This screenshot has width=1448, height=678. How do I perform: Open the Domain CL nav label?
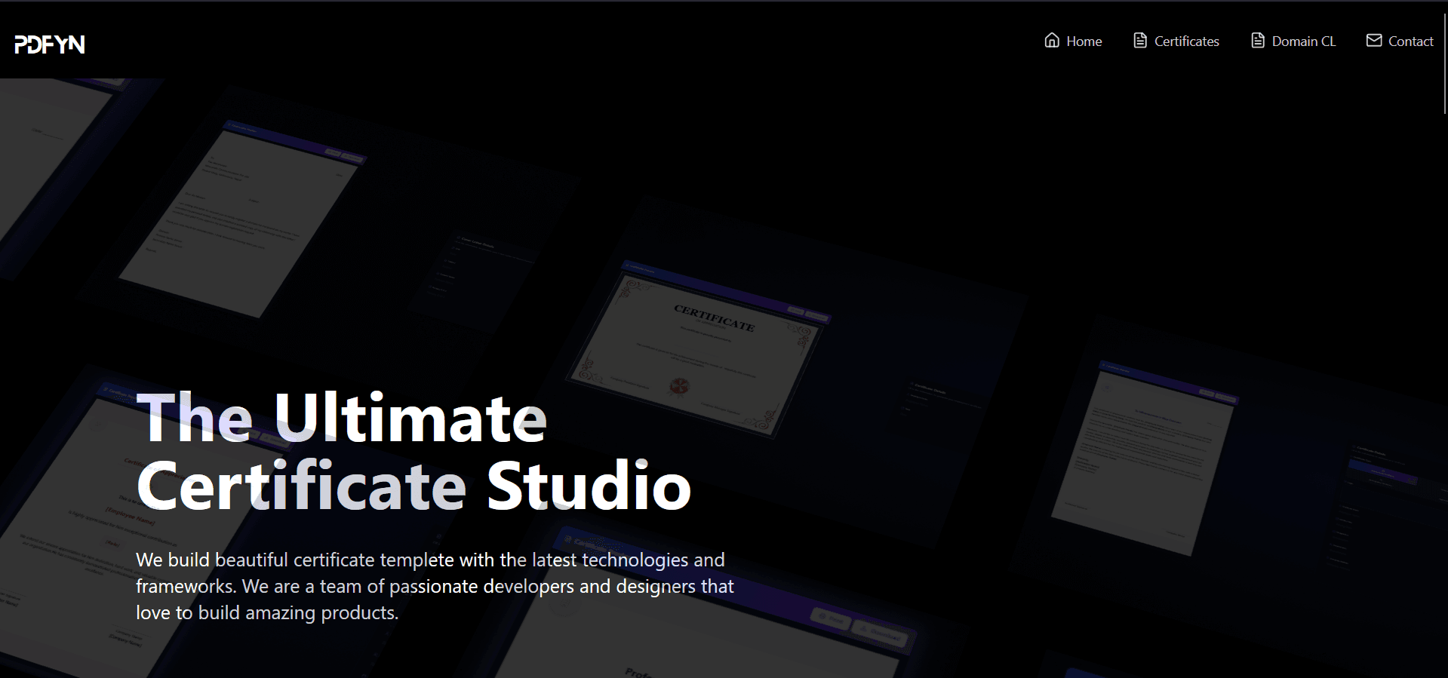coord(1303,41)
